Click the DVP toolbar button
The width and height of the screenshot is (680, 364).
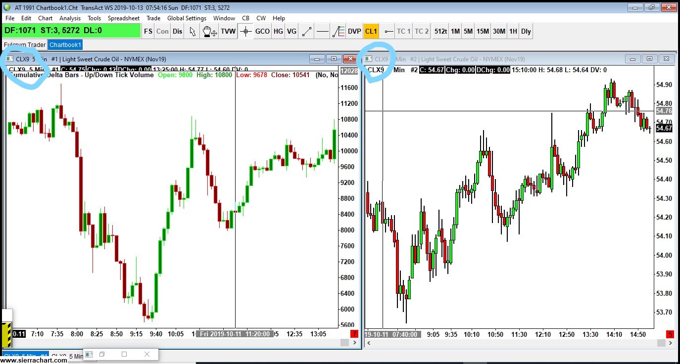pos(354,31)
